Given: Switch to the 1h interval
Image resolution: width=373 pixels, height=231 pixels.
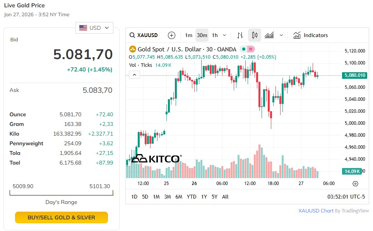Looking at the screenshot, I should point(215,35).
